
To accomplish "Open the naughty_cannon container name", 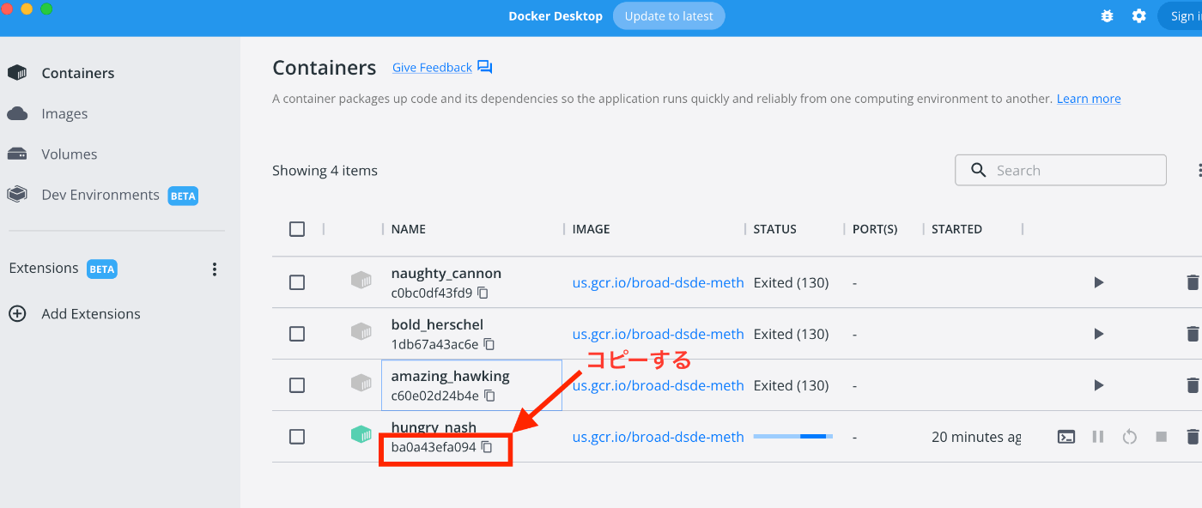I will coord(446,274).
